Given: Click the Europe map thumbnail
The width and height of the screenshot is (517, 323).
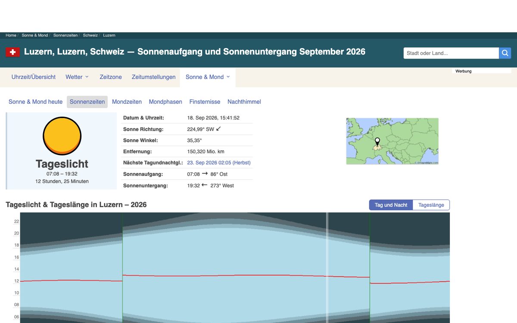Looking at the screenshot, I should pyautogui.click(x=392, y=141).
